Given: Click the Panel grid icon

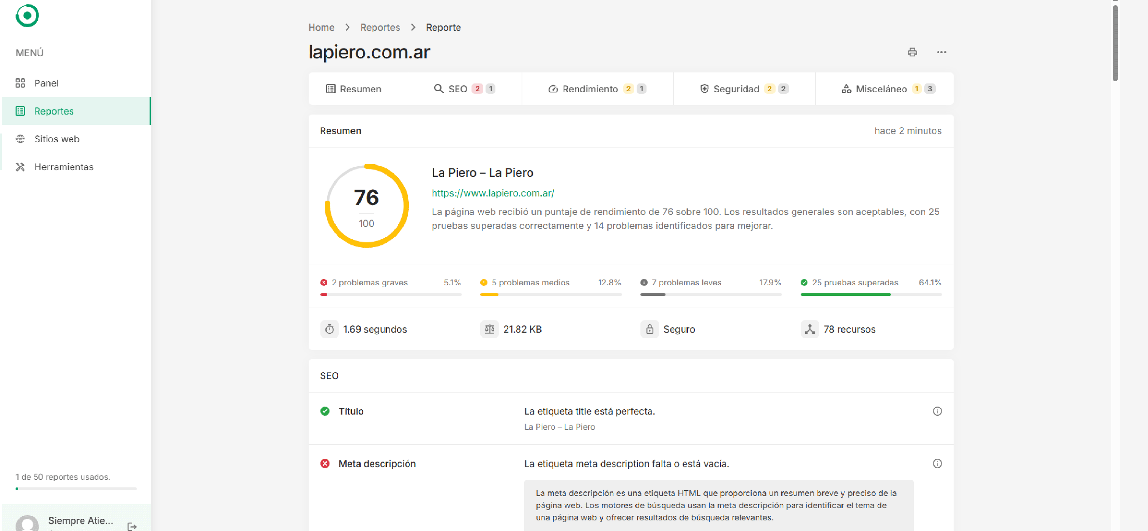Looking at the screenshot, I should (x=20, y=83).
